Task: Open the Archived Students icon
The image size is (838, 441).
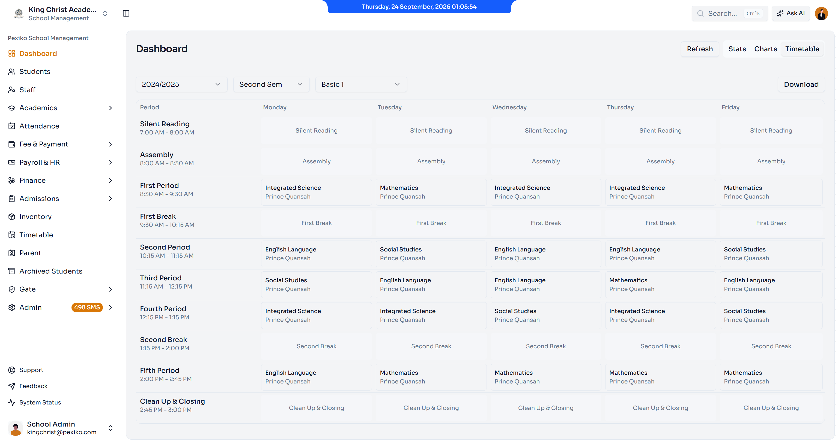Action: pos(12,271)
